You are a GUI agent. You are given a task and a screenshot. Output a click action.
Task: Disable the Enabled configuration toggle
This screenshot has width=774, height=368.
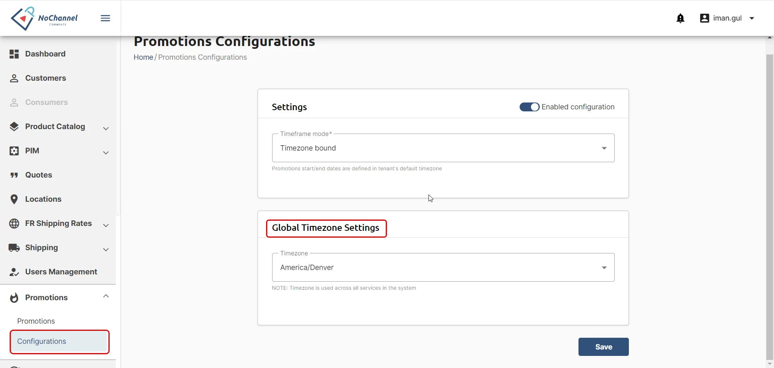click(529, 107)
